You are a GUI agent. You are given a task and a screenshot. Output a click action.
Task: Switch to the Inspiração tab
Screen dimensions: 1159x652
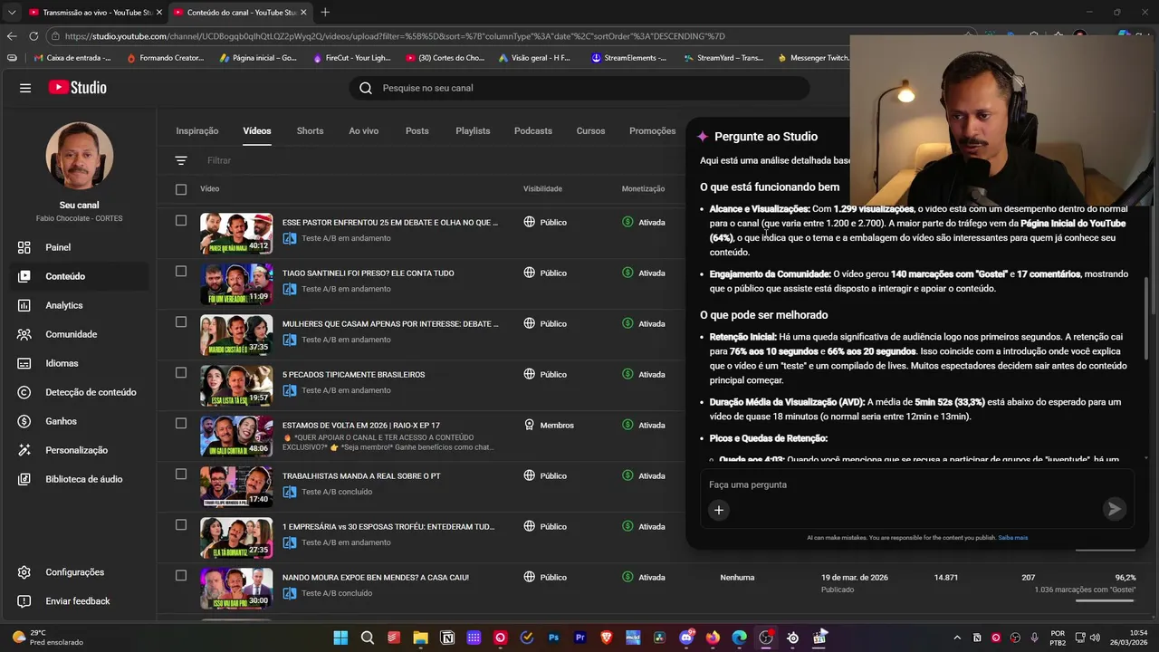197,130
